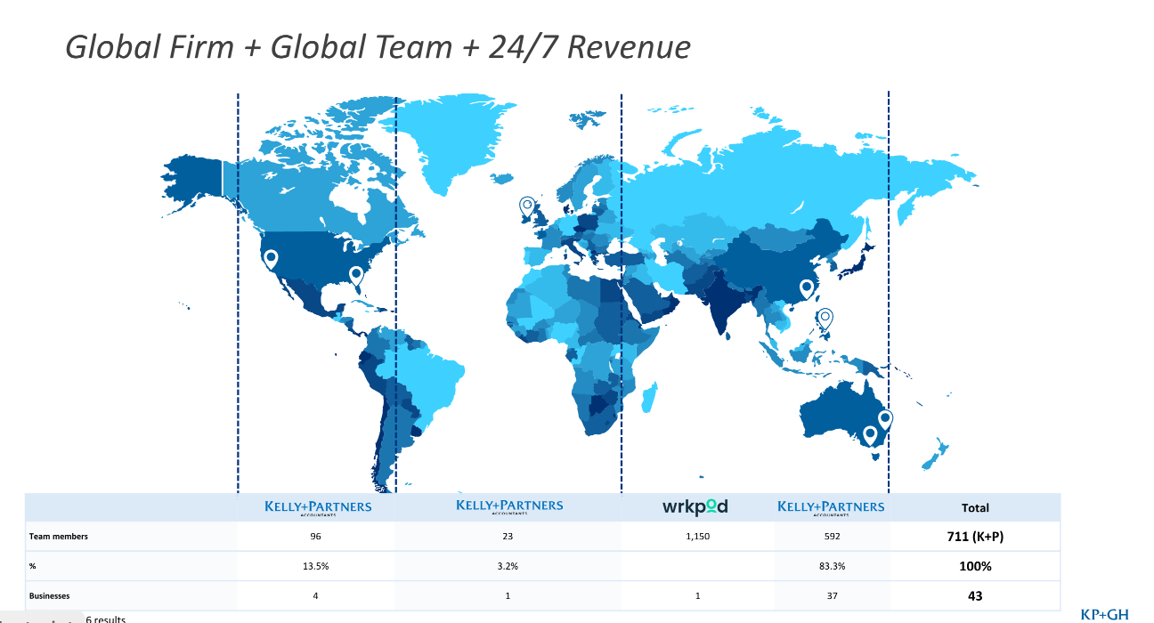Click the wrkpod team members value 1,150
The image size is (1154, 623).
pyautogui.click(x=697, y=537)
